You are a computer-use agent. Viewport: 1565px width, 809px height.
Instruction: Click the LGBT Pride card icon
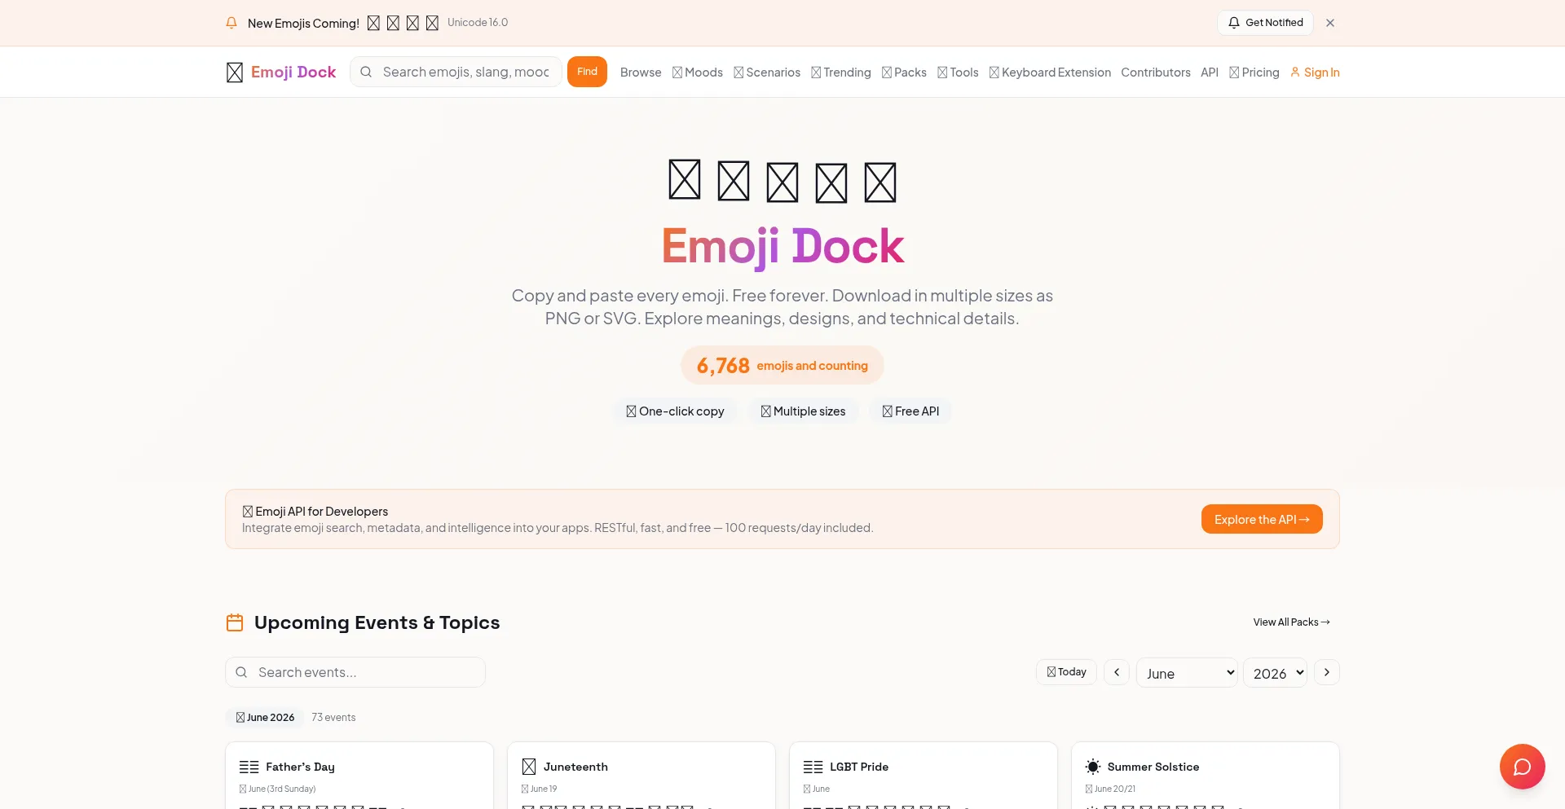pos(813,767)
